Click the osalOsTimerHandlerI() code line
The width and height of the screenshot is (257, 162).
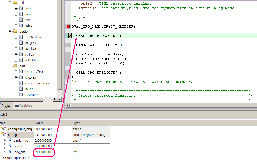point(101,59)
